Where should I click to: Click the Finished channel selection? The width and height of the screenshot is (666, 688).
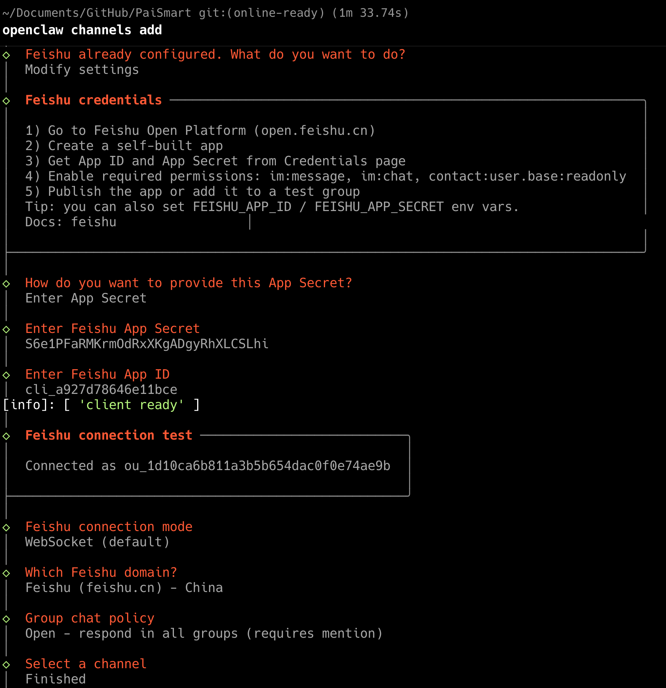pos(56,679)
